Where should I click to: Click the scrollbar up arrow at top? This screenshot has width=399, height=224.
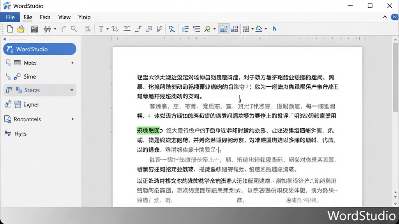(395, 39)
